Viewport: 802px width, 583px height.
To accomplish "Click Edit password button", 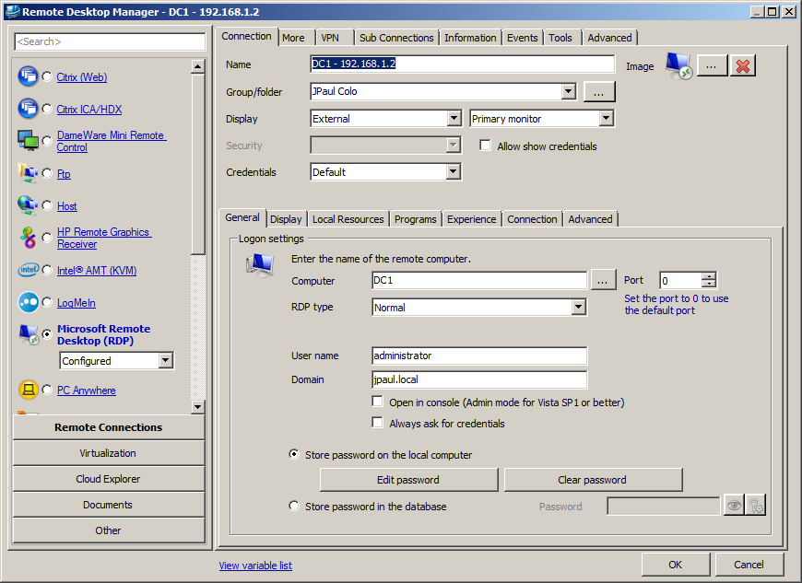I will pos(408,480).
